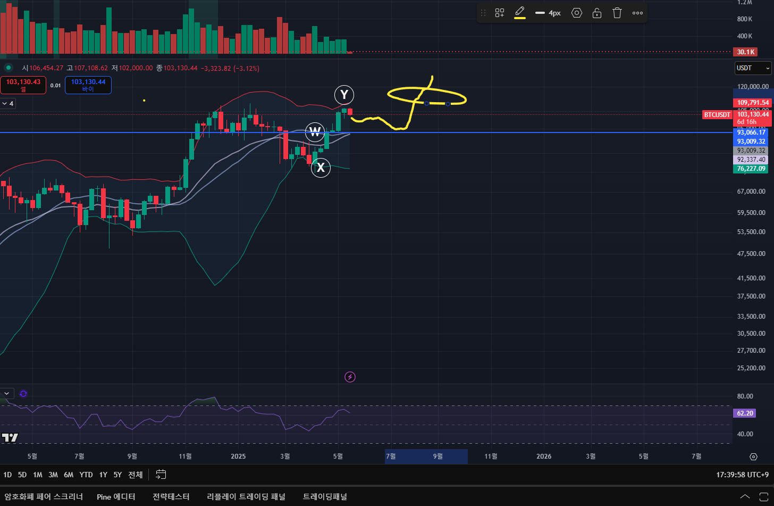Screen dimensions: 774x506
Task: Set the range to 1Y
Action: tap(103, 475)
